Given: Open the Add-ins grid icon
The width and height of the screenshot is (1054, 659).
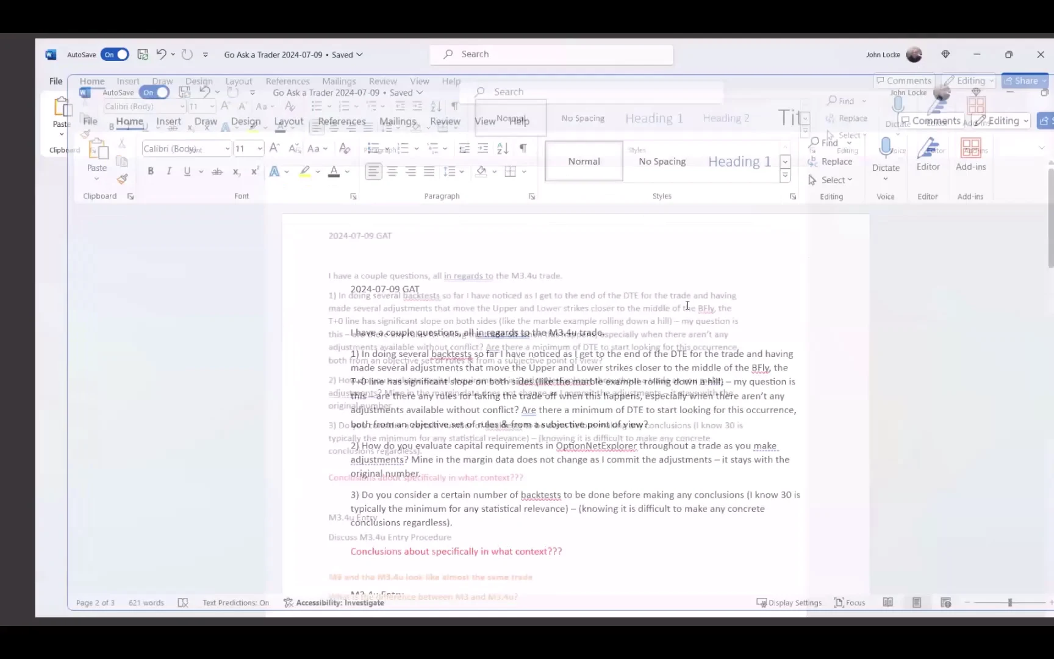Looking at the screenshot, I should (x=970, y=148).
